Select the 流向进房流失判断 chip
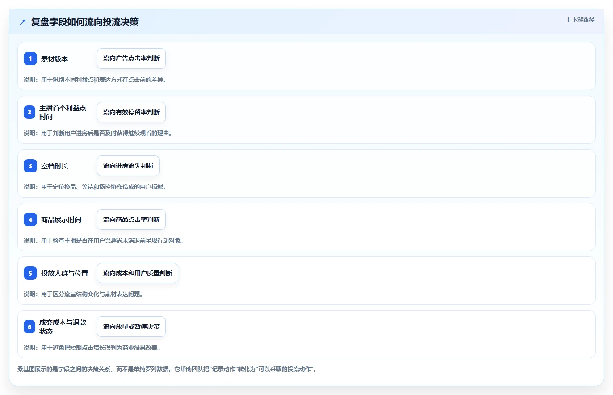613x395 pixels. [128, 166]
